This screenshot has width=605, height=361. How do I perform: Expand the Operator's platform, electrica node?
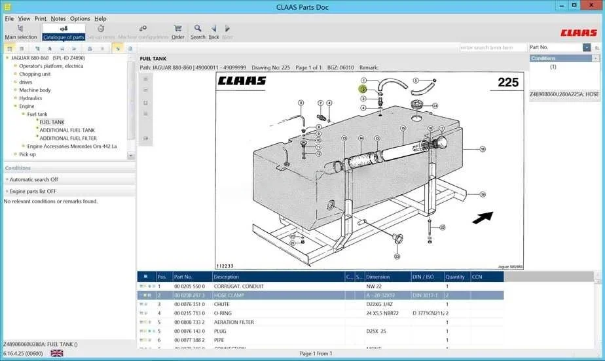[16, 66]
